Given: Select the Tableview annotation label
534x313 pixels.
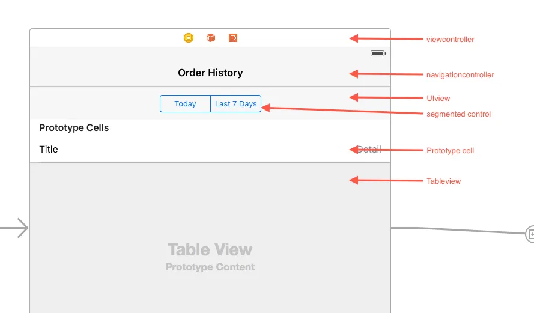Looking at the screenshot, I should (x=443, y=181).
